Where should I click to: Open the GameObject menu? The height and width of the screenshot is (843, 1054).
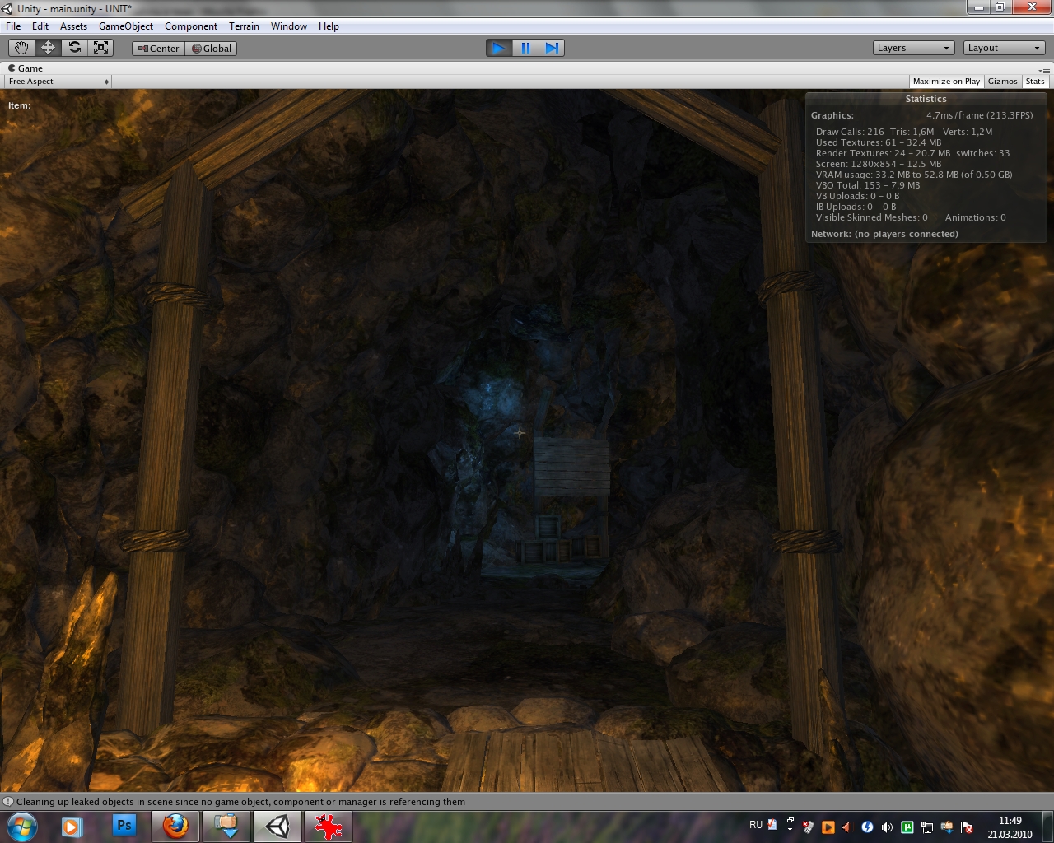(x=126, y=26)
